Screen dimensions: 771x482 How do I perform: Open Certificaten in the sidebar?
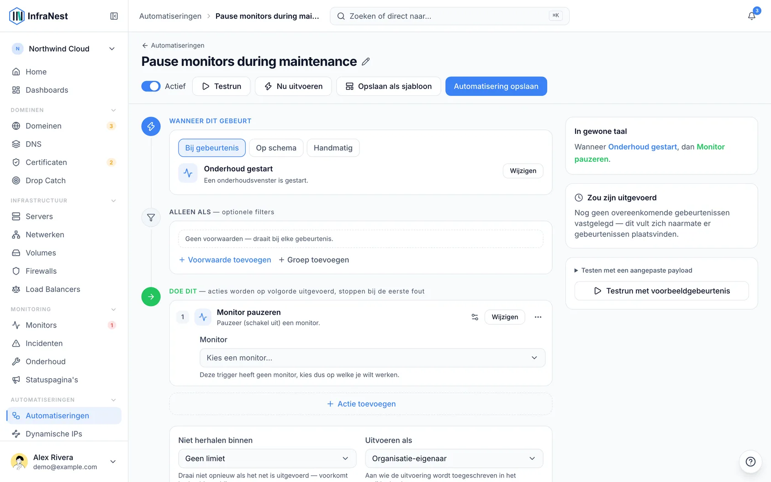(64, 162)
